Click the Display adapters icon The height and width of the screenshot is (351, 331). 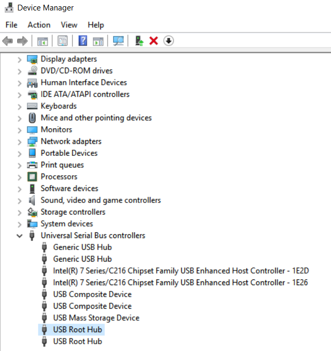pos(32,59)
